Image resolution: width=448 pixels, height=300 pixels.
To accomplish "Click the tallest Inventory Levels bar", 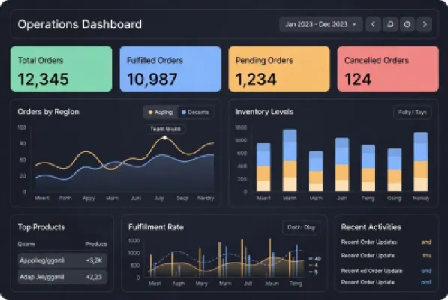I will pos(290,160).
